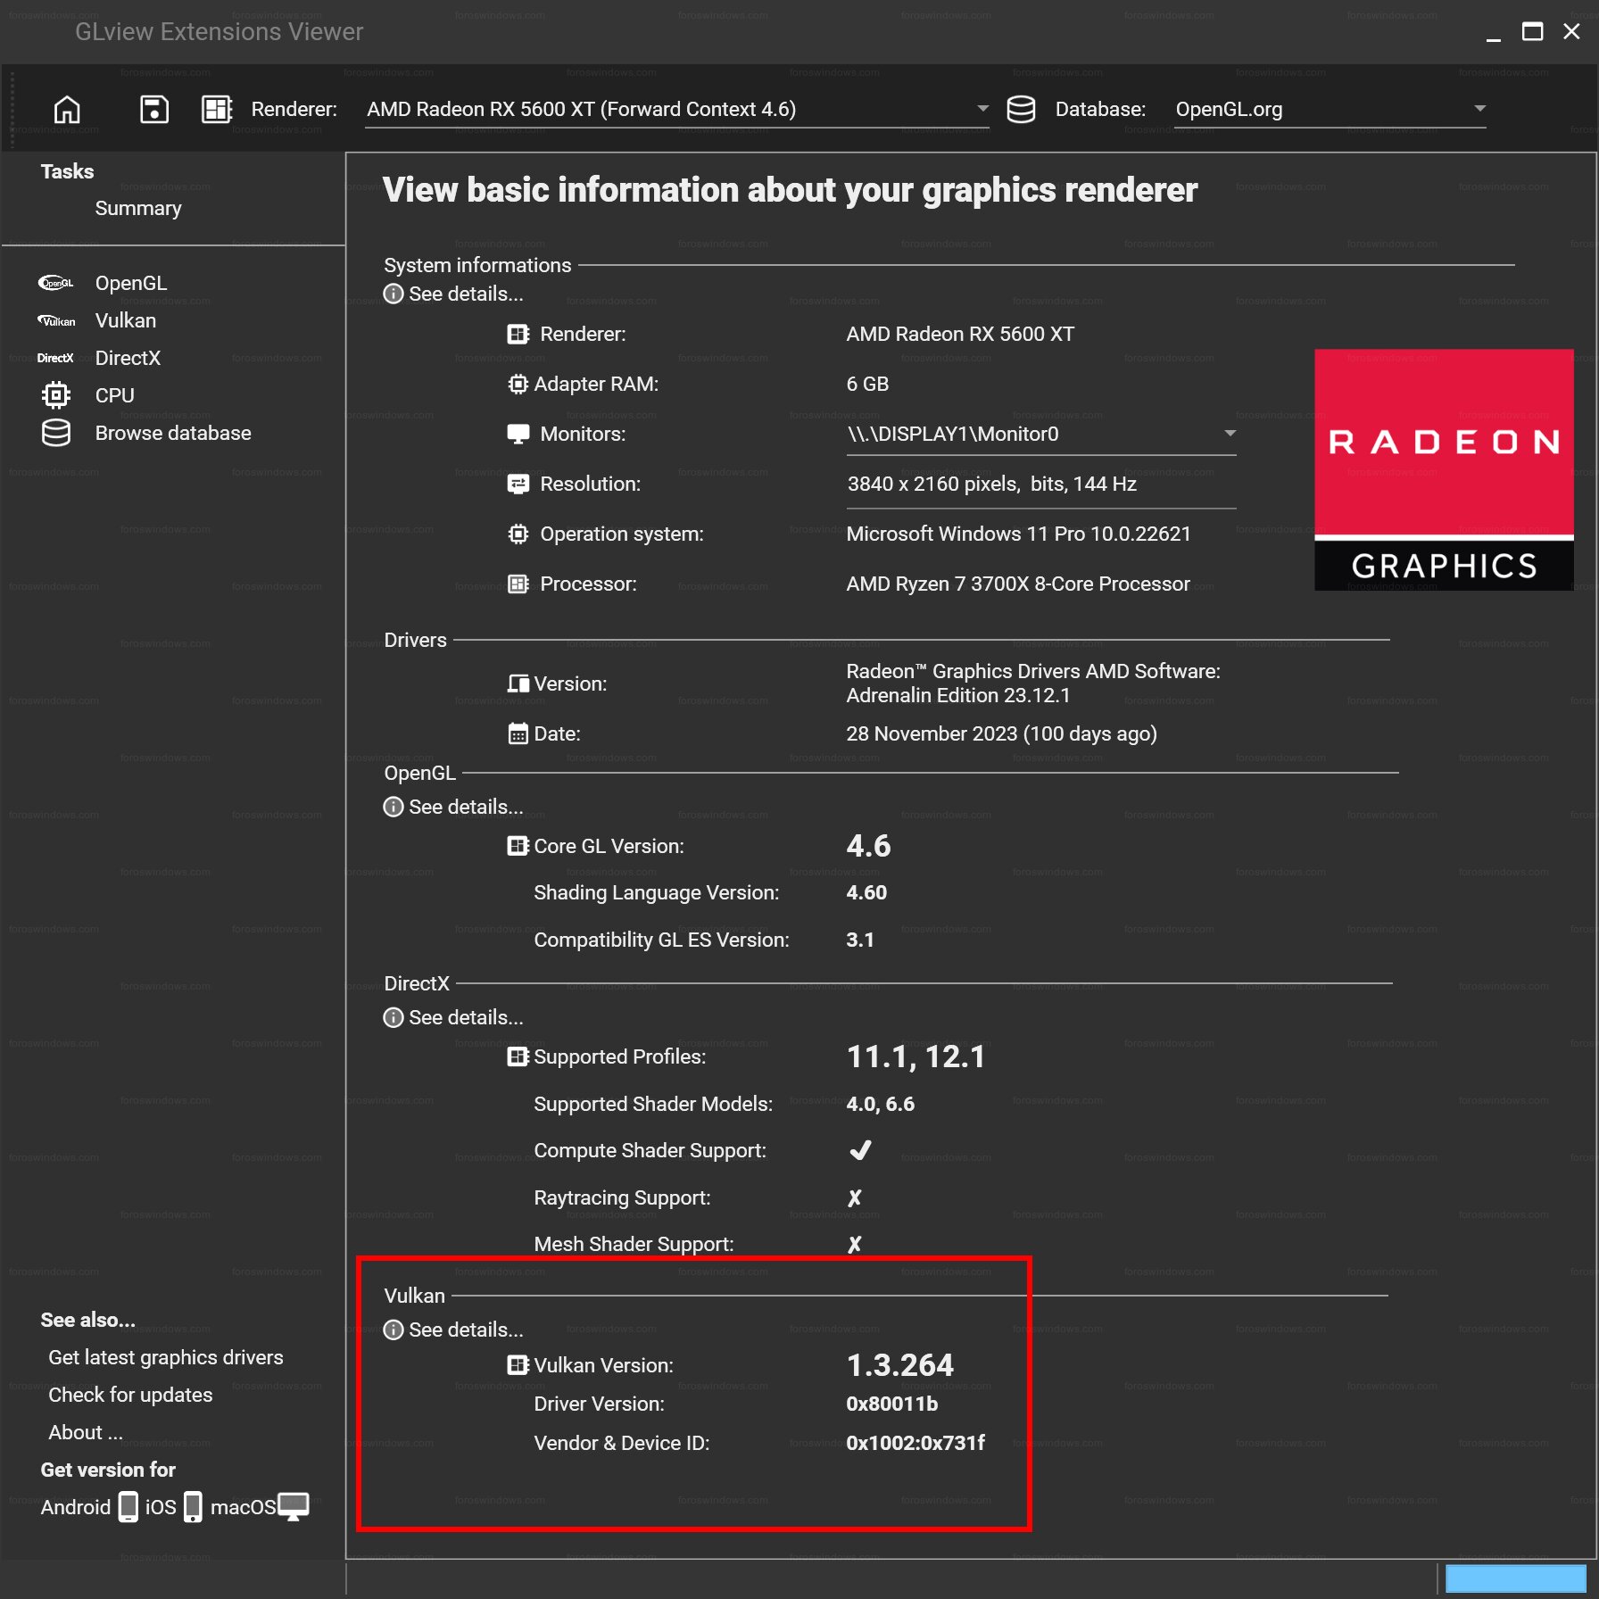The width and height of the screenshot is (1599, 1599).
Task: Click Check for updates link
Action: (x=130, y=1396)
